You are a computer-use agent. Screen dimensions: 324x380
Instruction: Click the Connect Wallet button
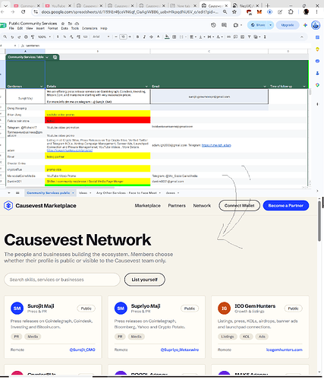239,205
